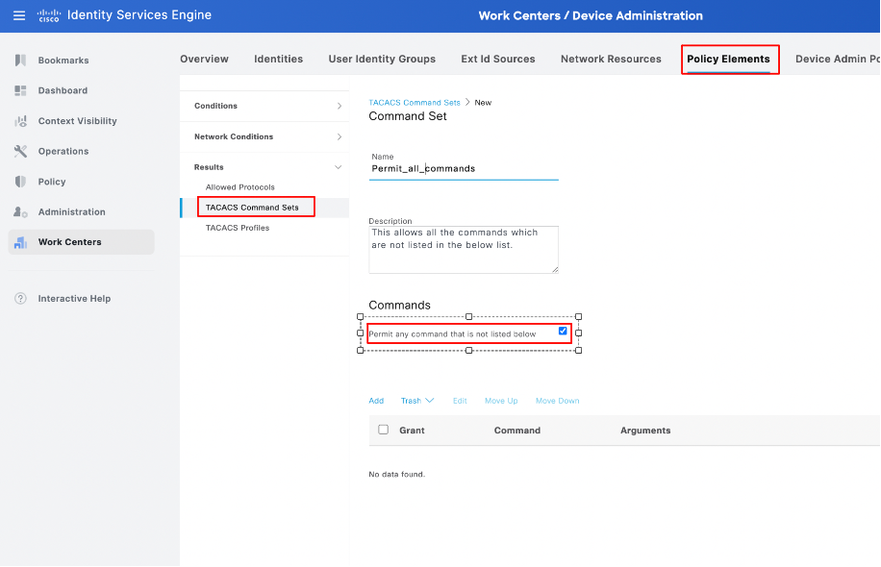Click the TACACS Command Sets breadcrumb link
This screenshot has width=881, height=567.
[415, 102]
